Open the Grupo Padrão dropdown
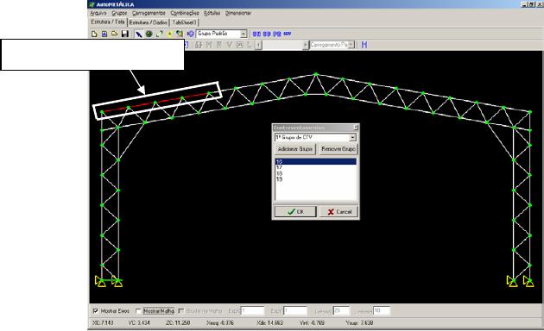 [x=244, y=34]
